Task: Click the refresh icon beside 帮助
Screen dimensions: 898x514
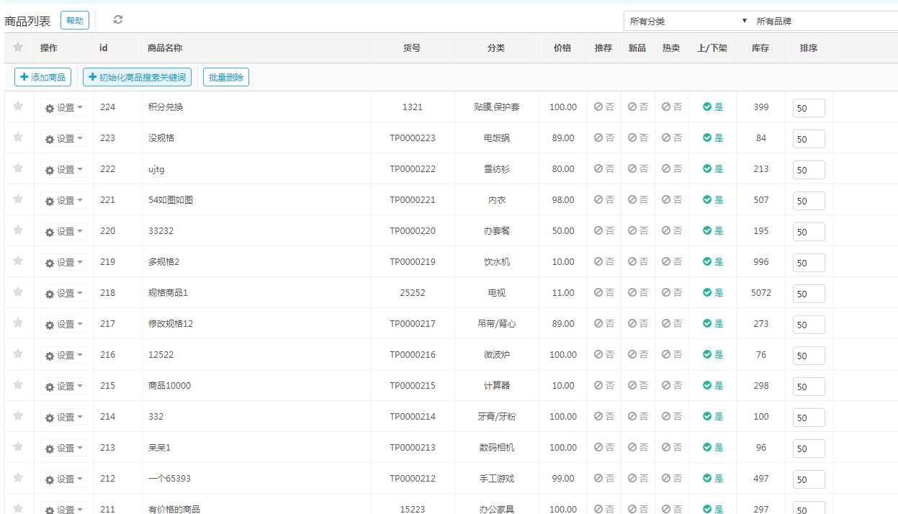Action: [x=118, y=20]
